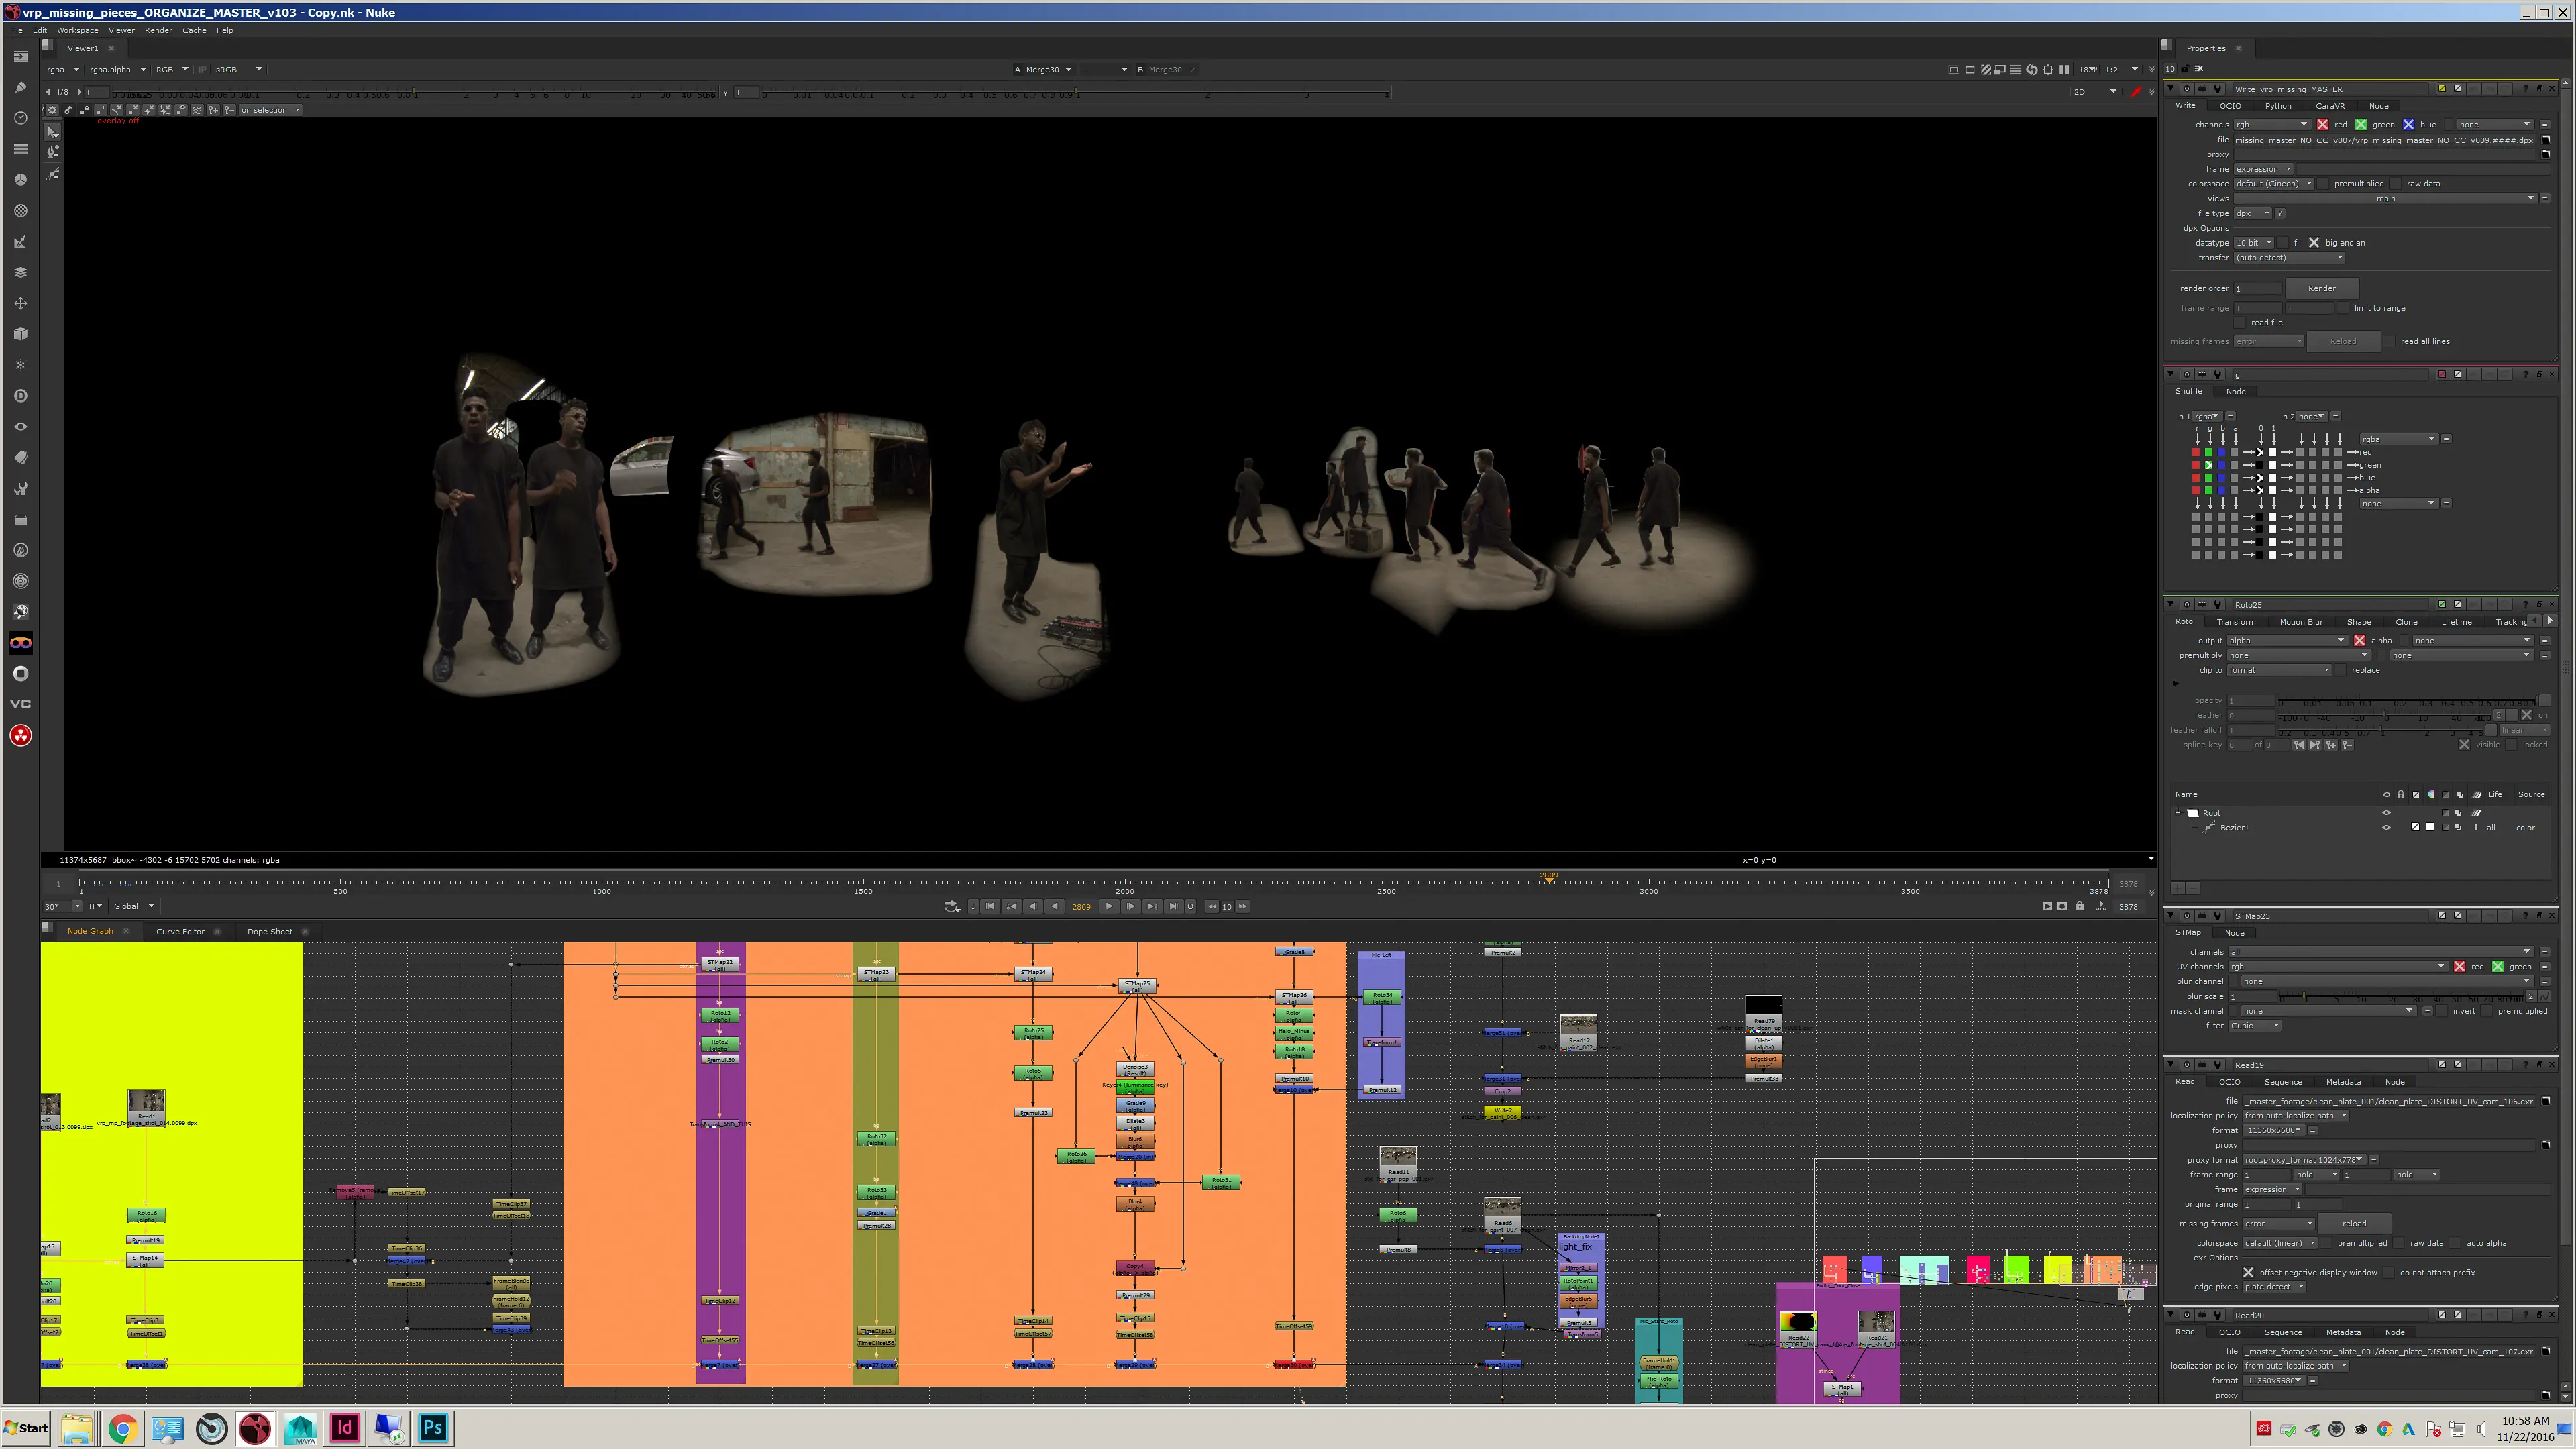
Task: Open the colorspace default (Cineon) dropdown
Action: point(2274,184)
